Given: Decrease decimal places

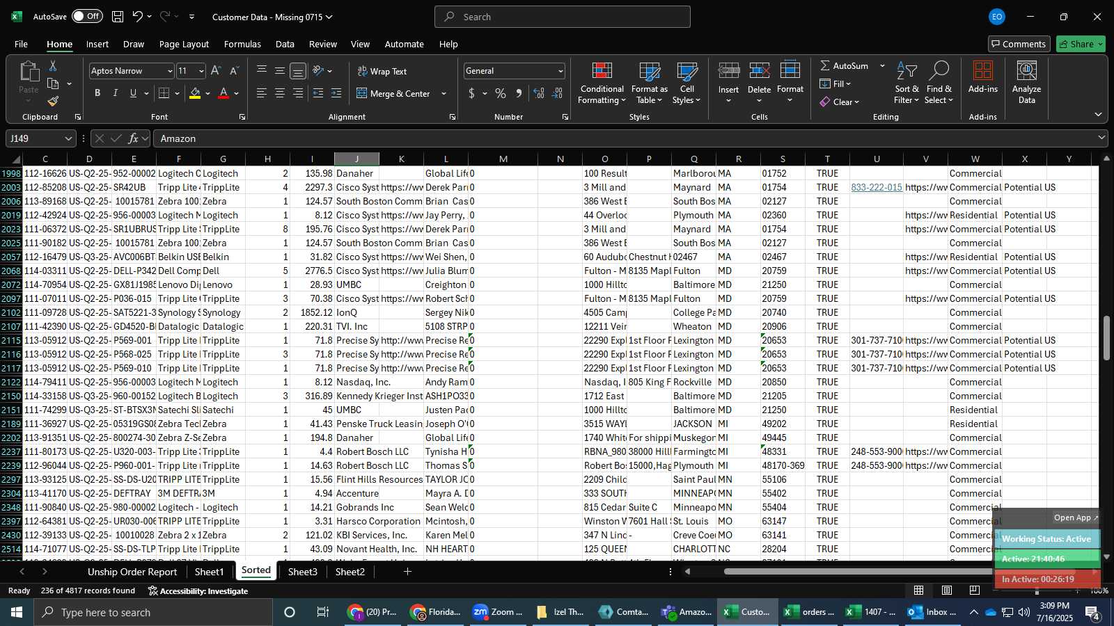Looking at the screenshot, I should coord(557,93).
